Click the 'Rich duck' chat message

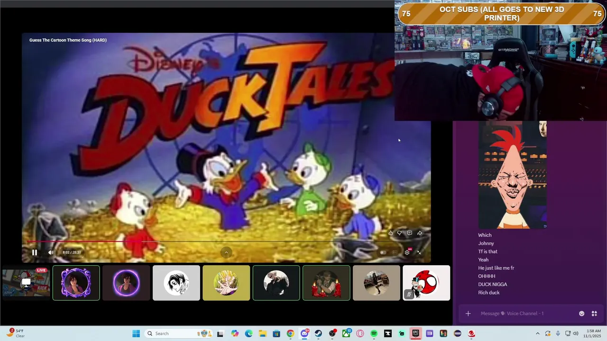point(489,293)
